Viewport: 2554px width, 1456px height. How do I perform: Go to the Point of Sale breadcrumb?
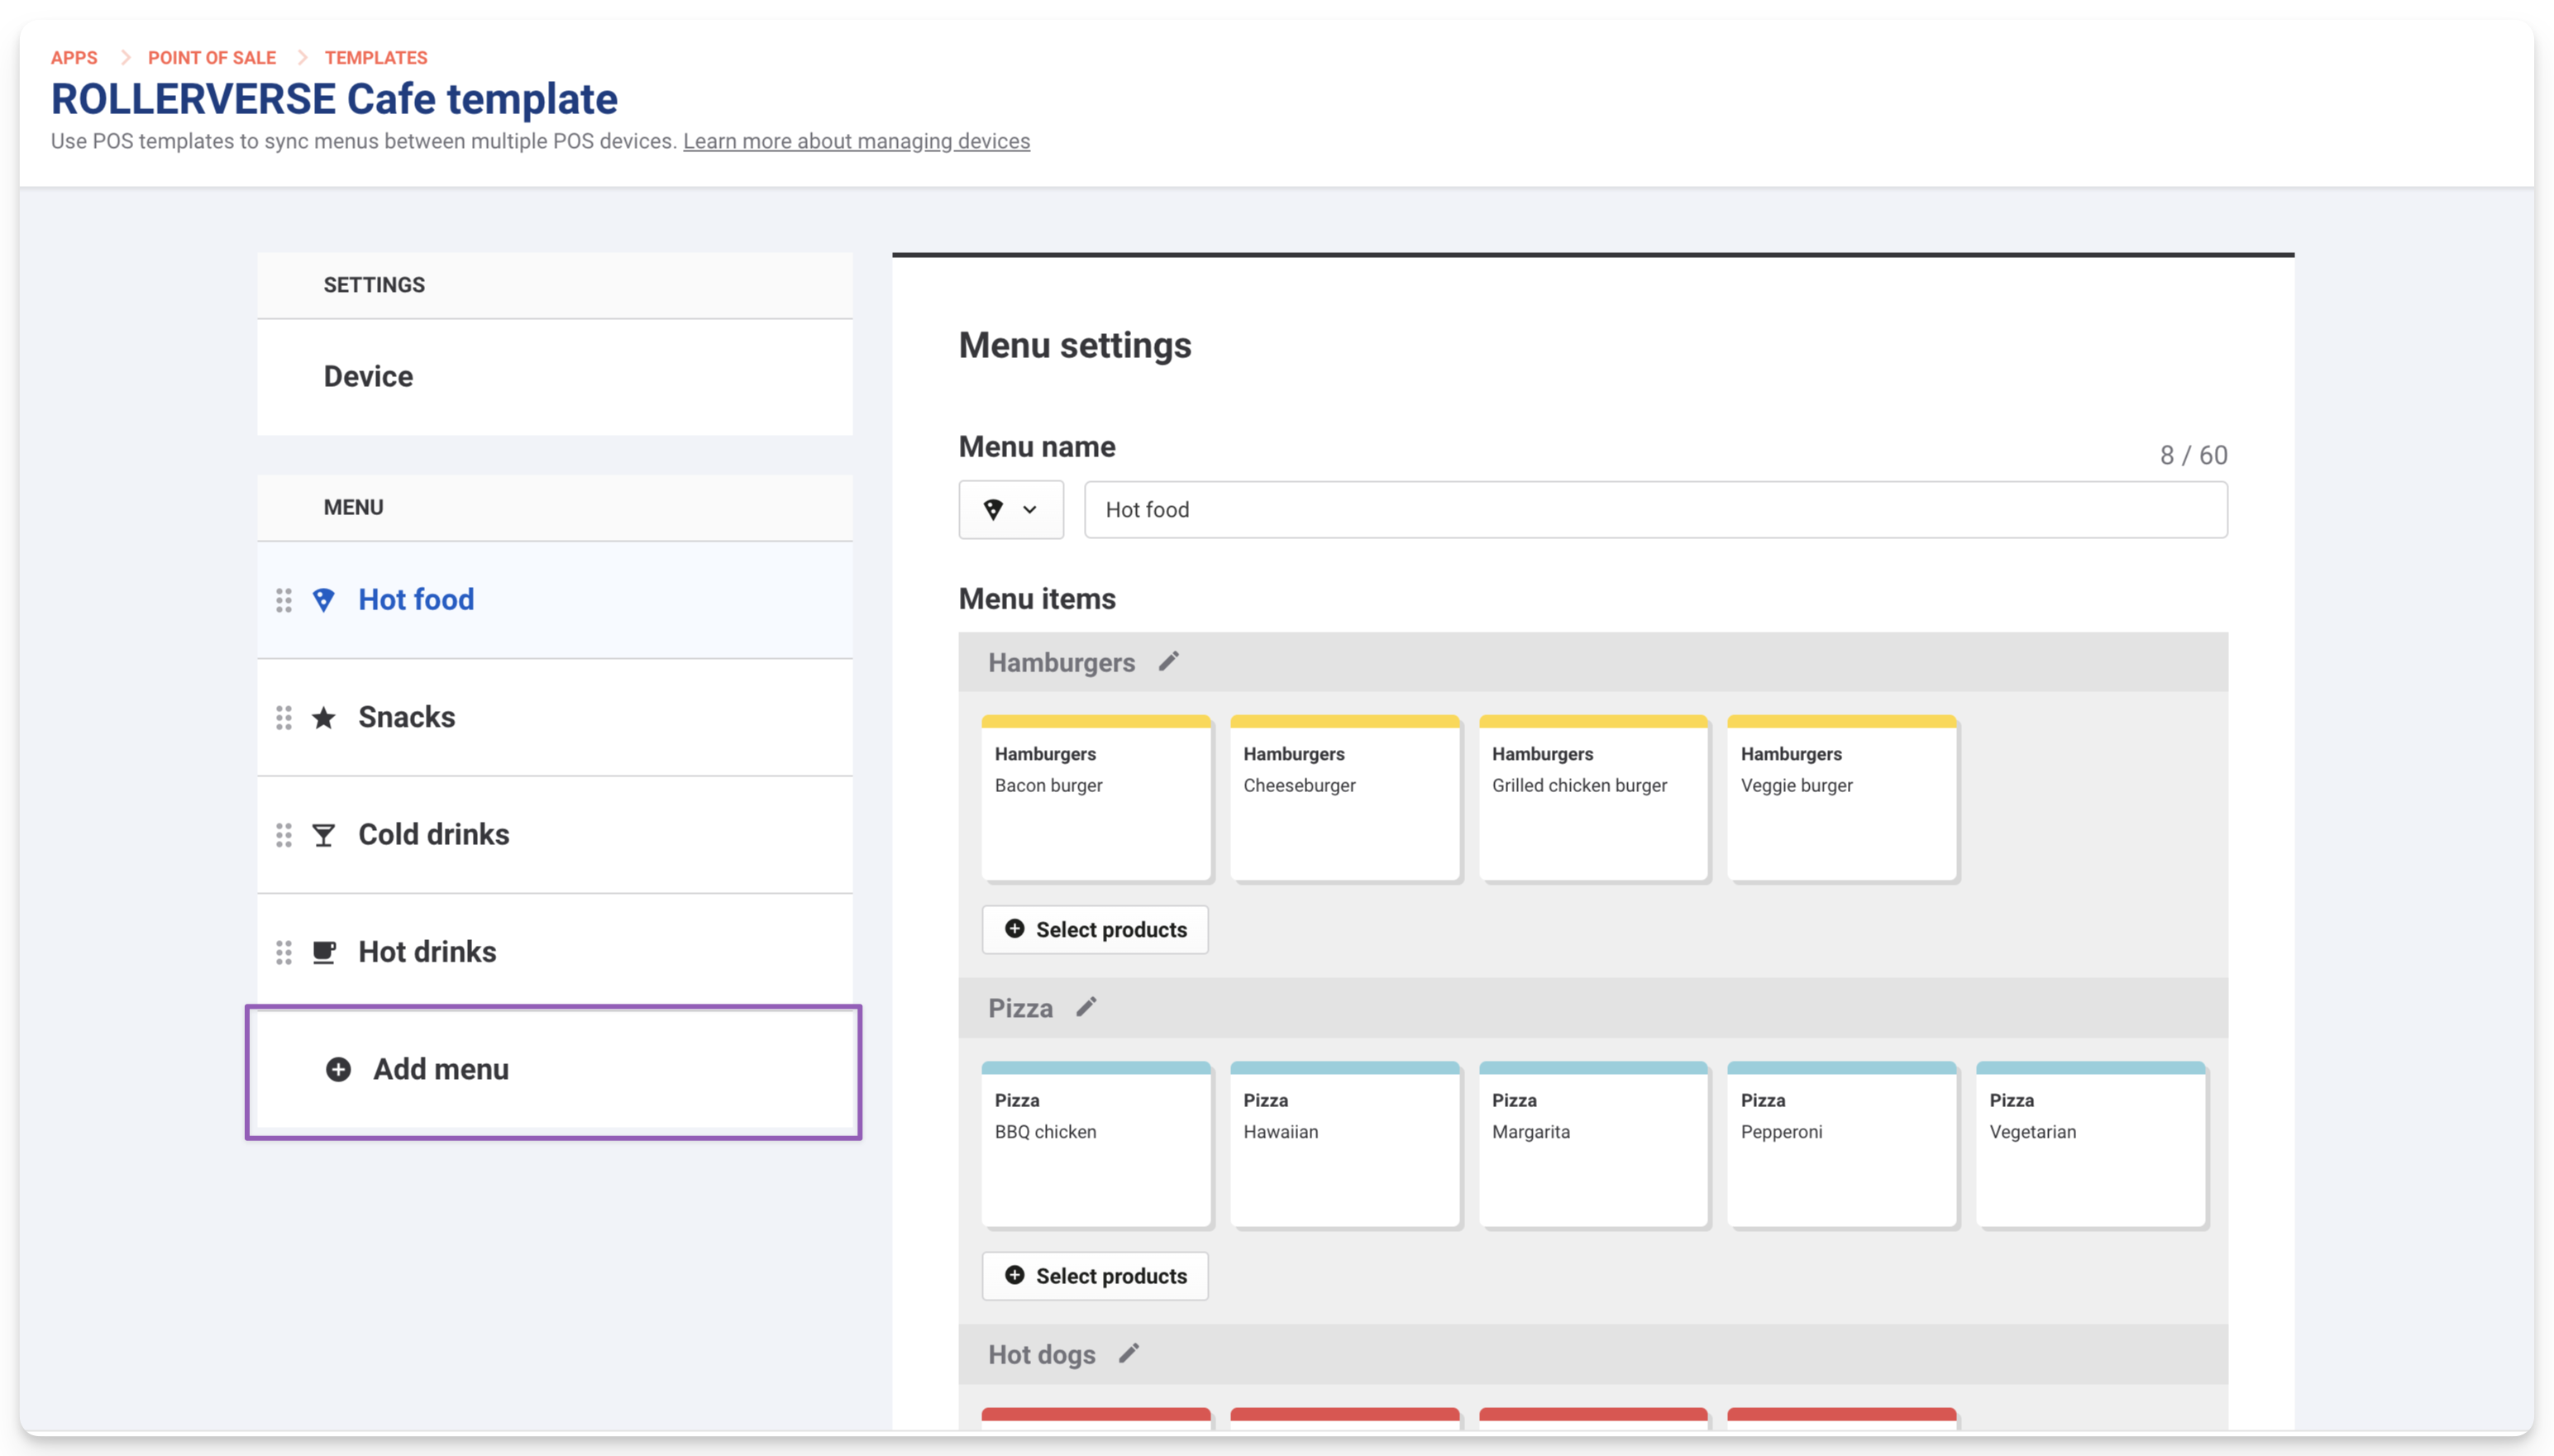[212, 58]
